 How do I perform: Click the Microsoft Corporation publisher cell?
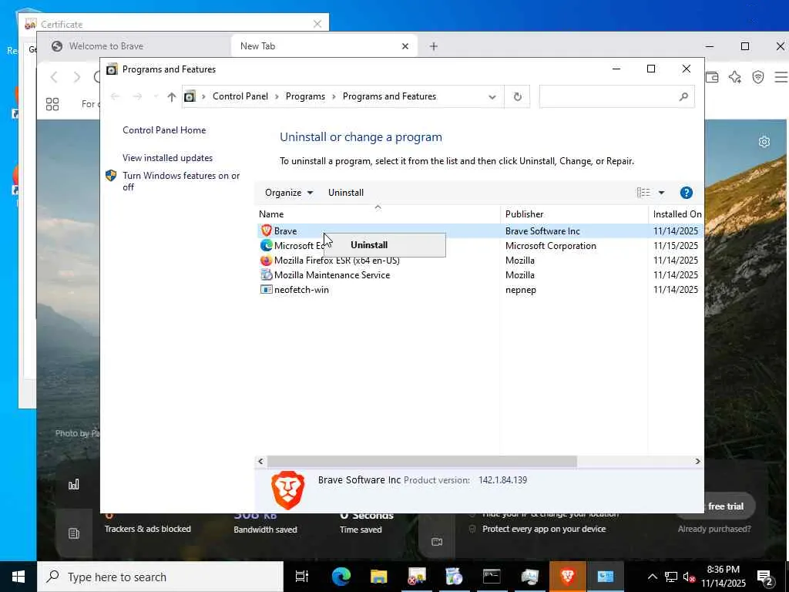[550, 246]
